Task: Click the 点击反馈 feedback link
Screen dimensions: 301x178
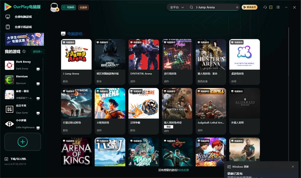Action: point(184,170)
